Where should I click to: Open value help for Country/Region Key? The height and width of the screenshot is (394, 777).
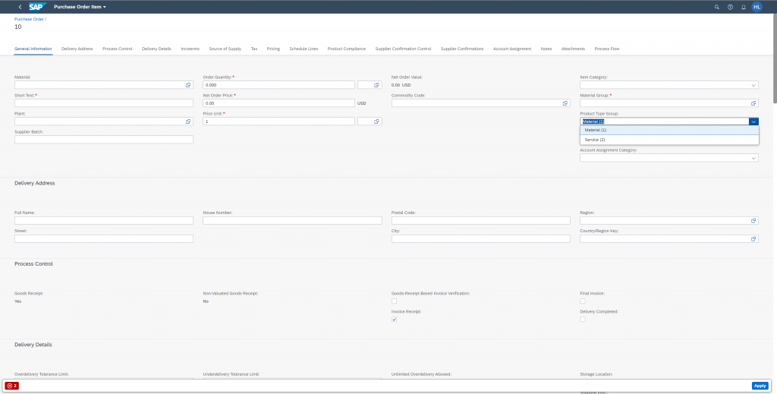coord(753,239)
